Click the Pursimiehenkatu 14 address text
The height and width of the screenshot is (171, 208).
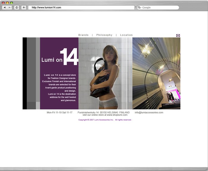(x=103, y=113)
